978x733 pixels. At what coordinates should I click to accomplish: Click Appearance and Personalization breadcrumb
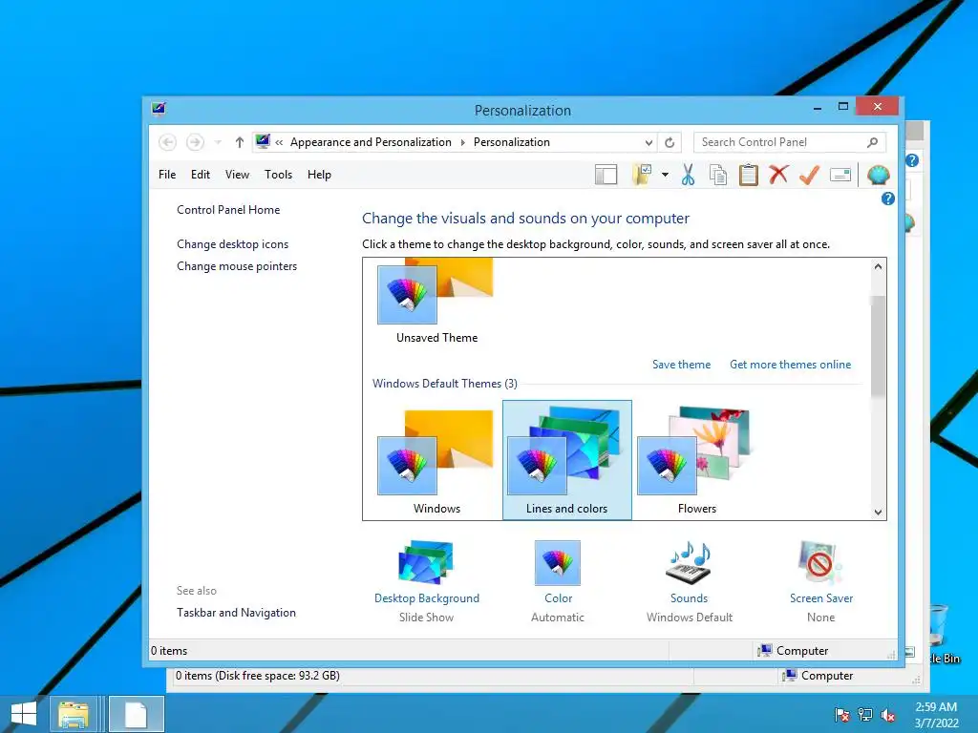(x=371, y=142)
